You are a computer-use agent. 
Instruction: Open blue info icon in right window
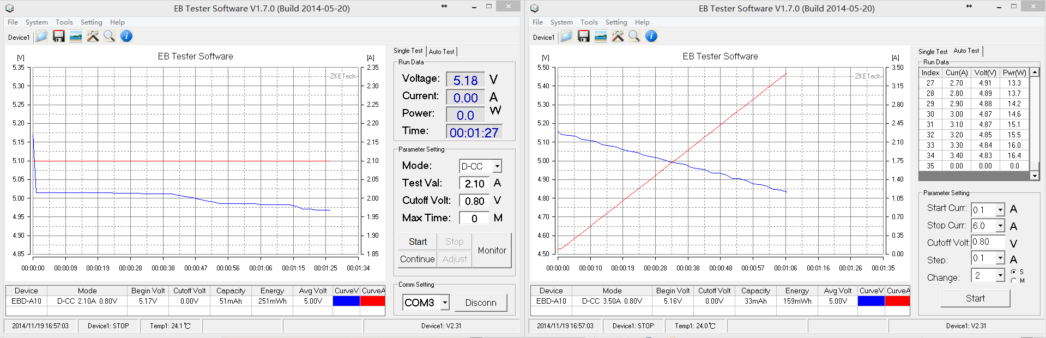point(651,37)
